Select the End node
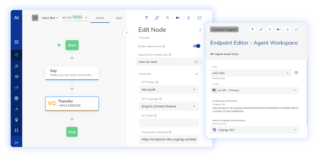 tap(72, 132)
